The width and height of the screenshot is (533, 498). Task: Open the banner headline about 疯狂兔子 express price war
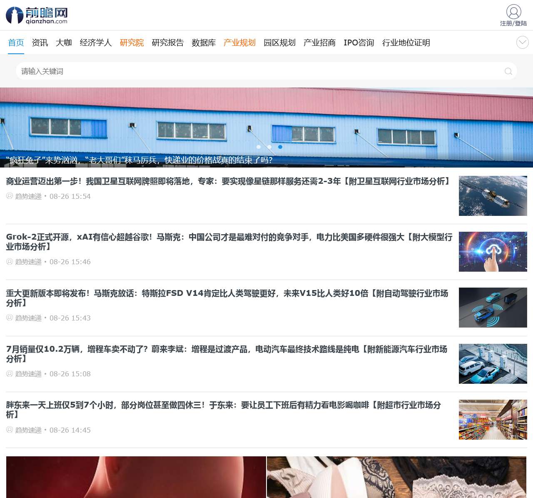point(139,160)
